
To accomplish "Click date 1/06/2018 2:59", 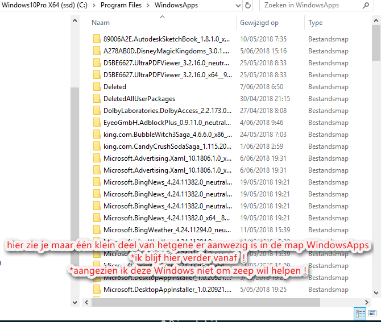I will click(x=262, y=147).
